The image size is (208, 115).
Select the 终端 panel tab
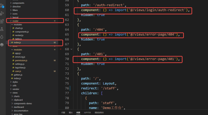point(78,112)
